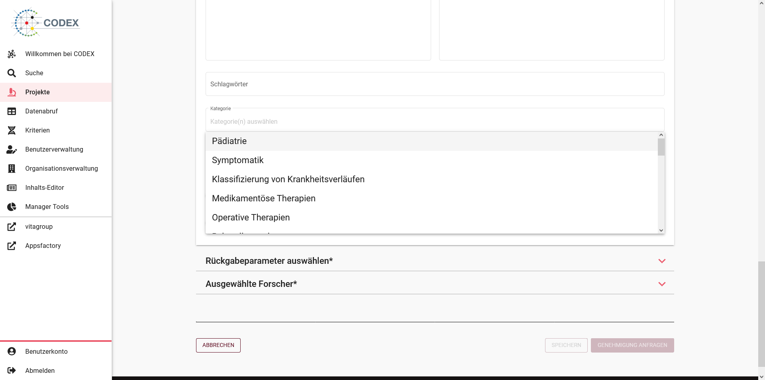Click the Datenabruf table icon
Screen dimensions: 765x380
12,111
